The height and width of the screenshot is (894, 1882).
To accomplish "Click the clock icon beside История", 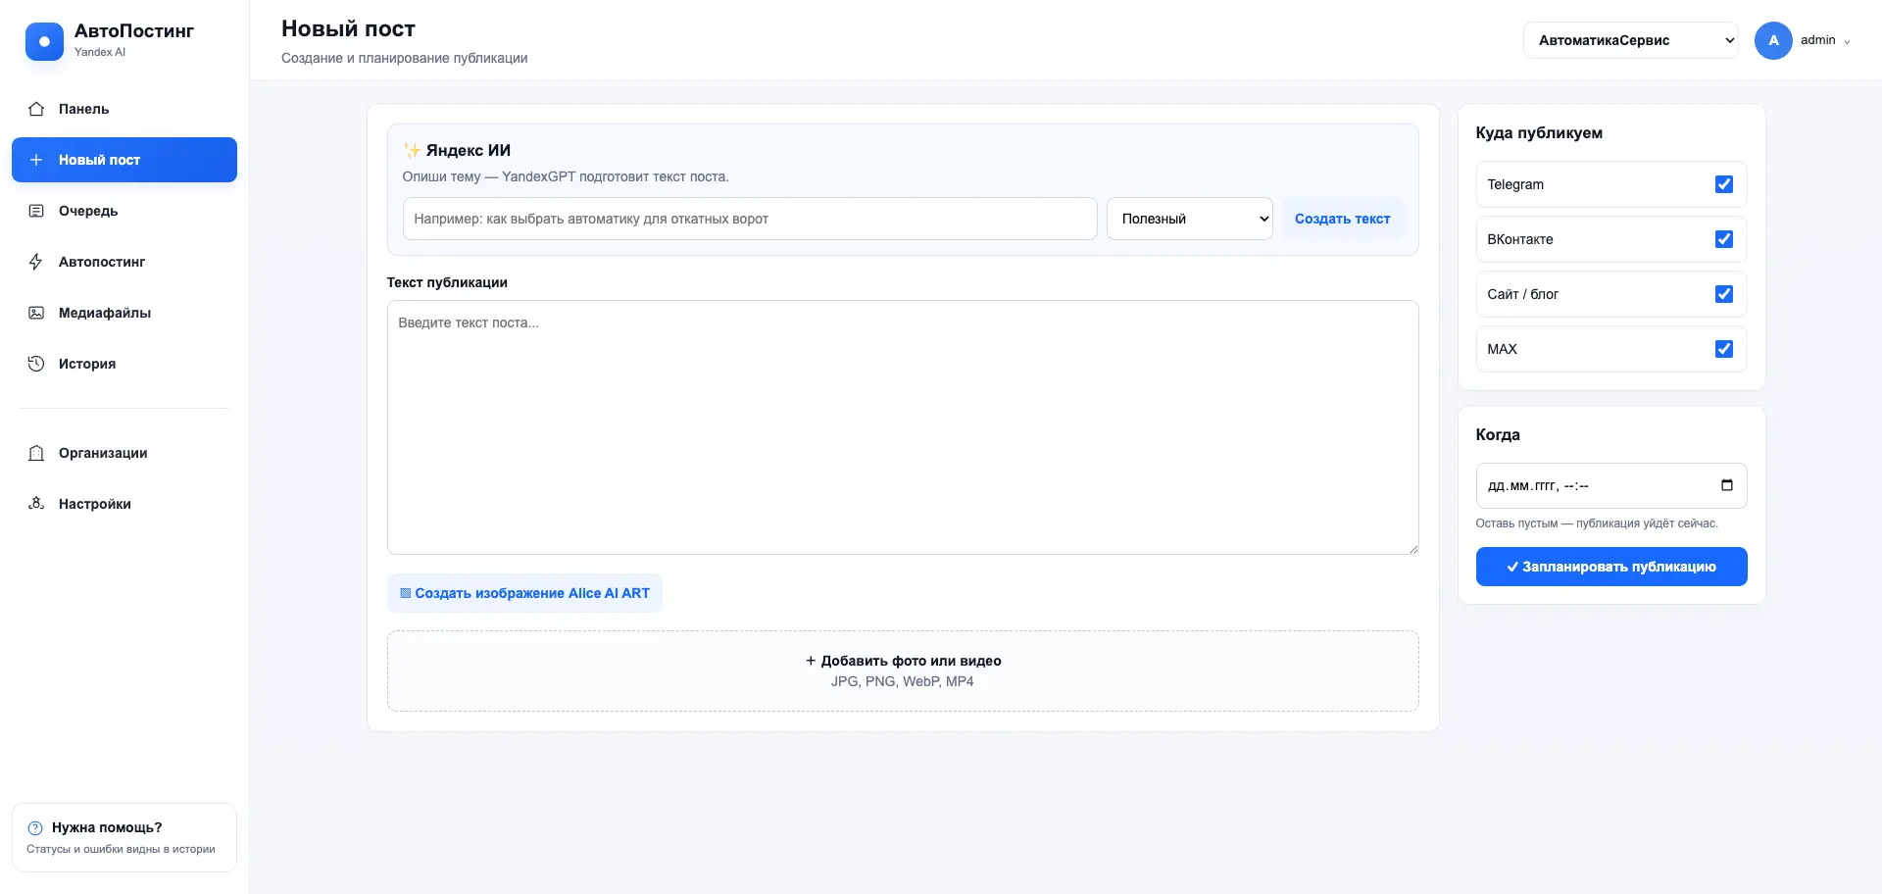I will click(36, 364).
